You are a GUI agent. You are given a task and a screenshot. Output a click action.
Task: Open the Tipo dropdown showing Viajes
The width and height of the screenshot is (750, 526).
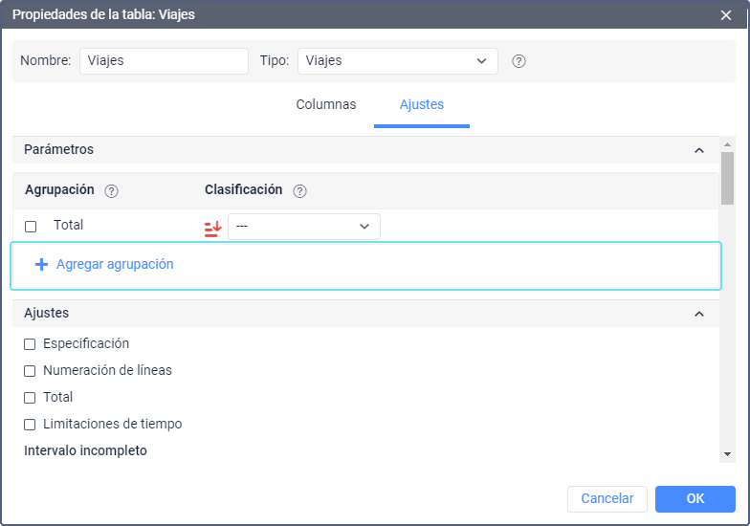click(x=397, y=61)
